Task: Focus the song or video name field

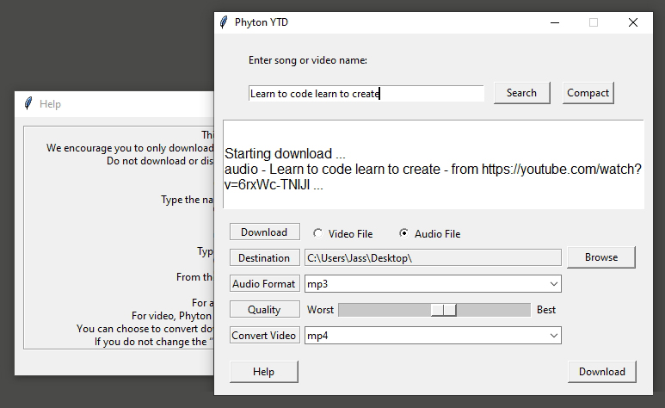Action: pyautogui.click(x=366, y=94)
